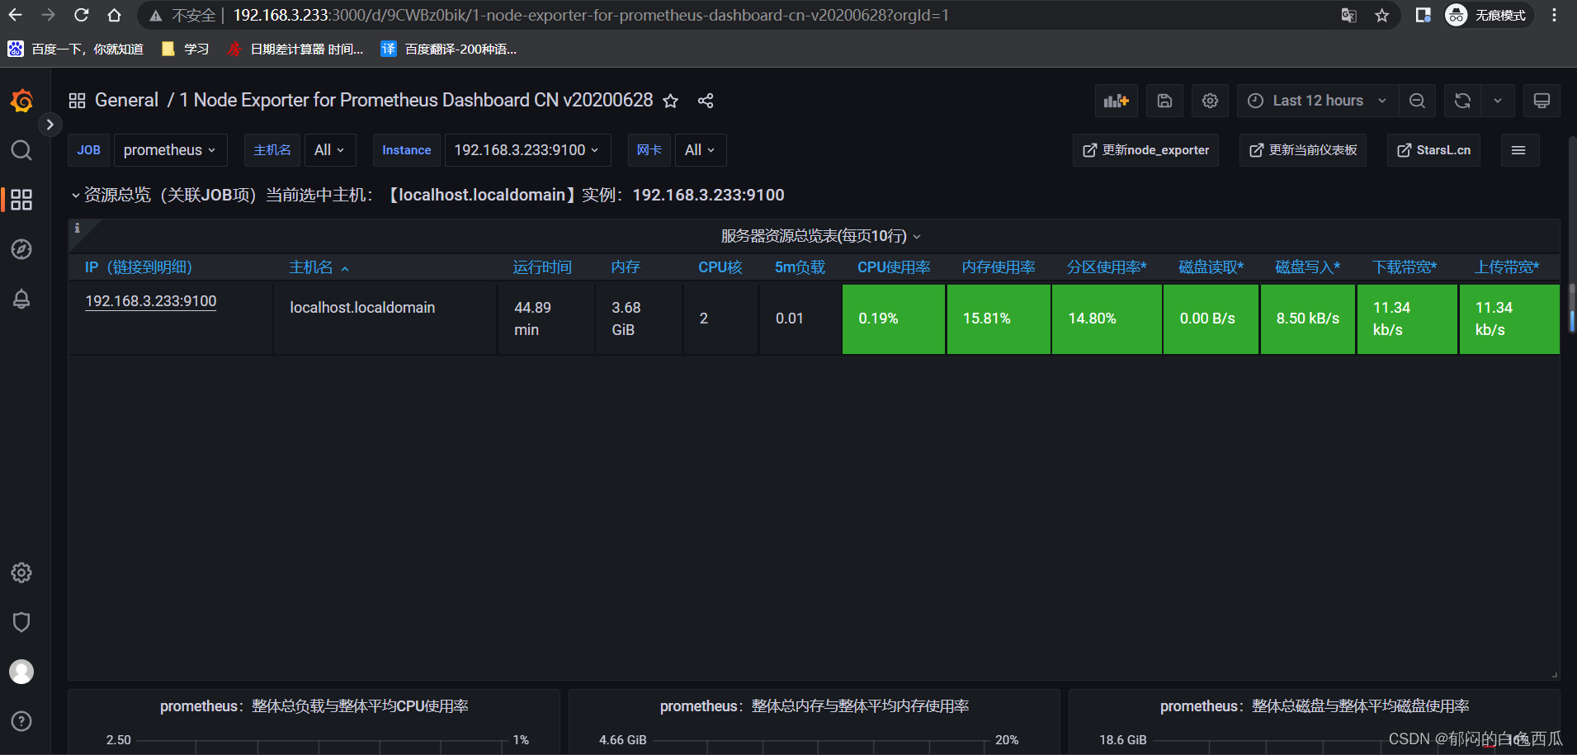The width and height of the screenshot is (1577, 755).
Task: Open the Alerting bell icon
Action: [x=21, y=299]
